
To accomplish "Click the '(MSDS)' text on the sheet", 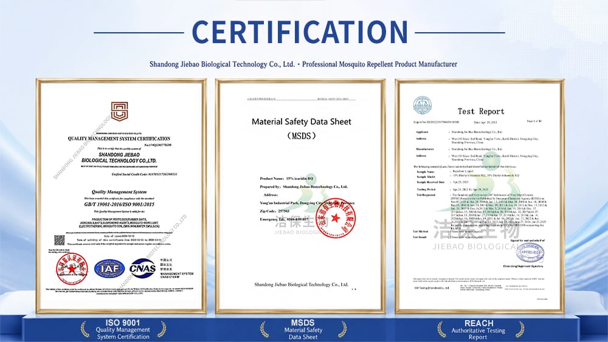I will [x=302, y=136].
